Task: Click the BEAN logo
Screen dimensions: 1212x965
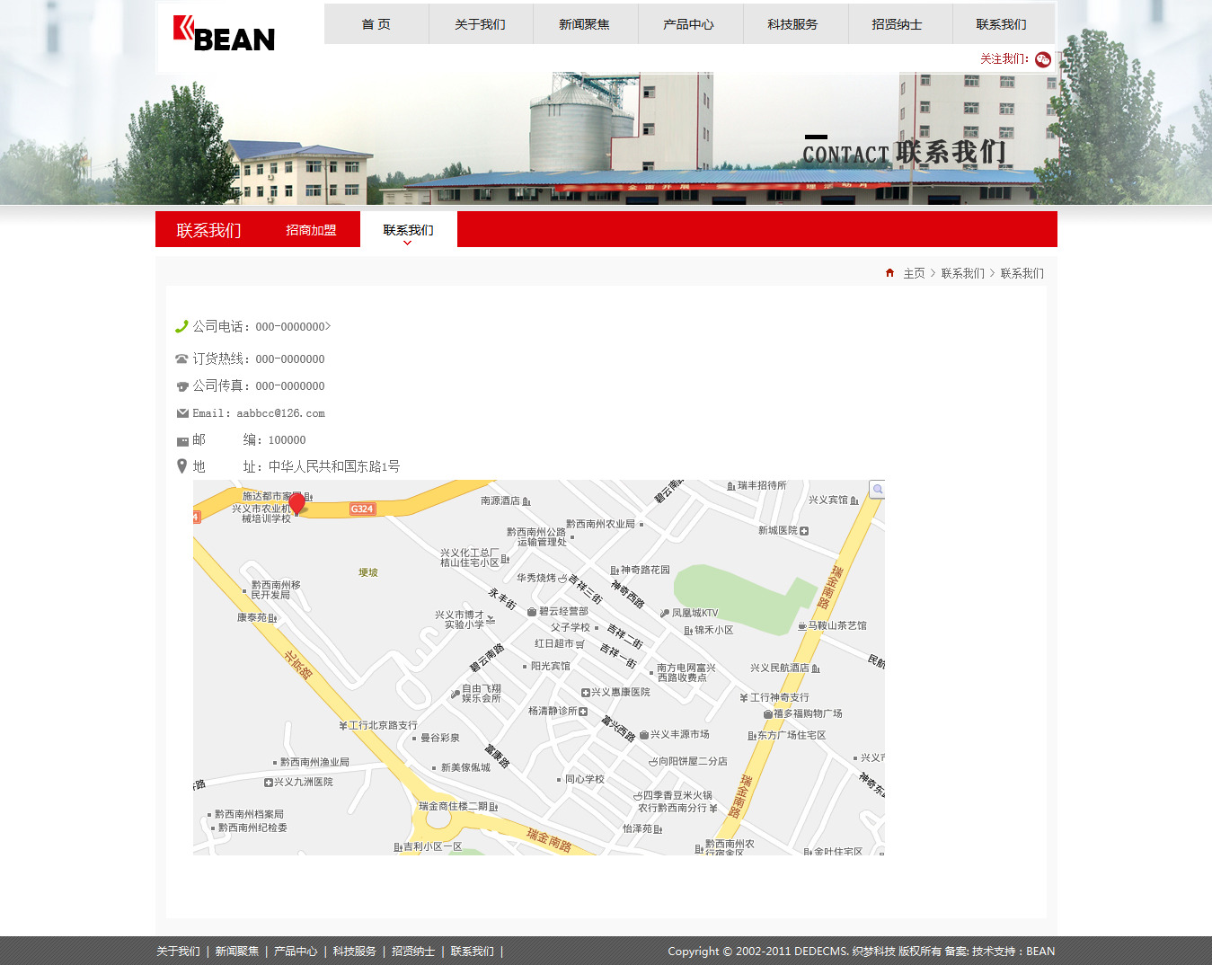Action: (225, 34)
